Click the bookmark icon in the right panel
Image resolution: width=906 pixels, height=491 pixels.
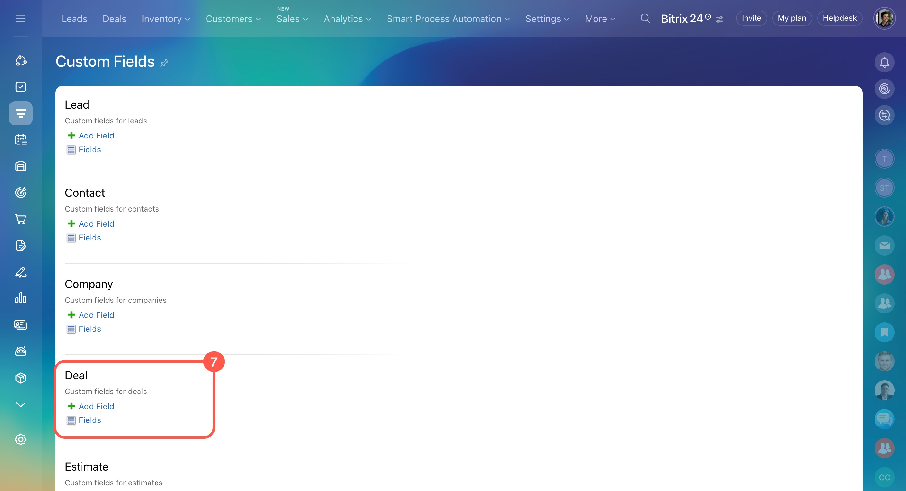click(884, 332)
